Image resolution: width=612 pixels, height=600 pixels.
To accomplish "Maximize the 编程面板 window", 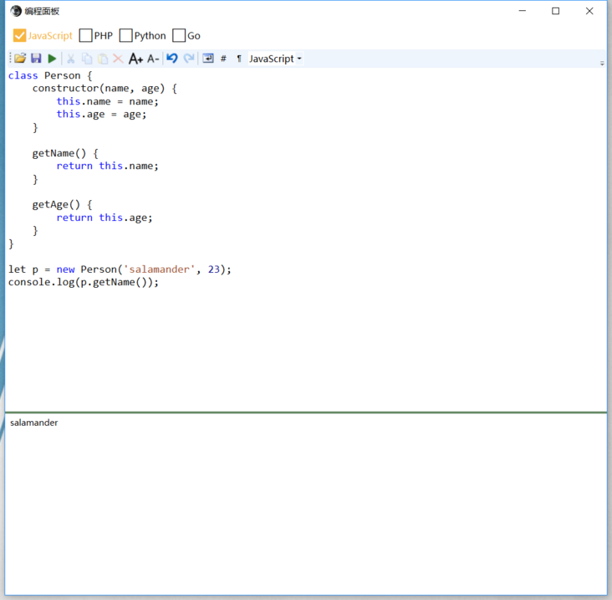I will click(x=555, y=11).
